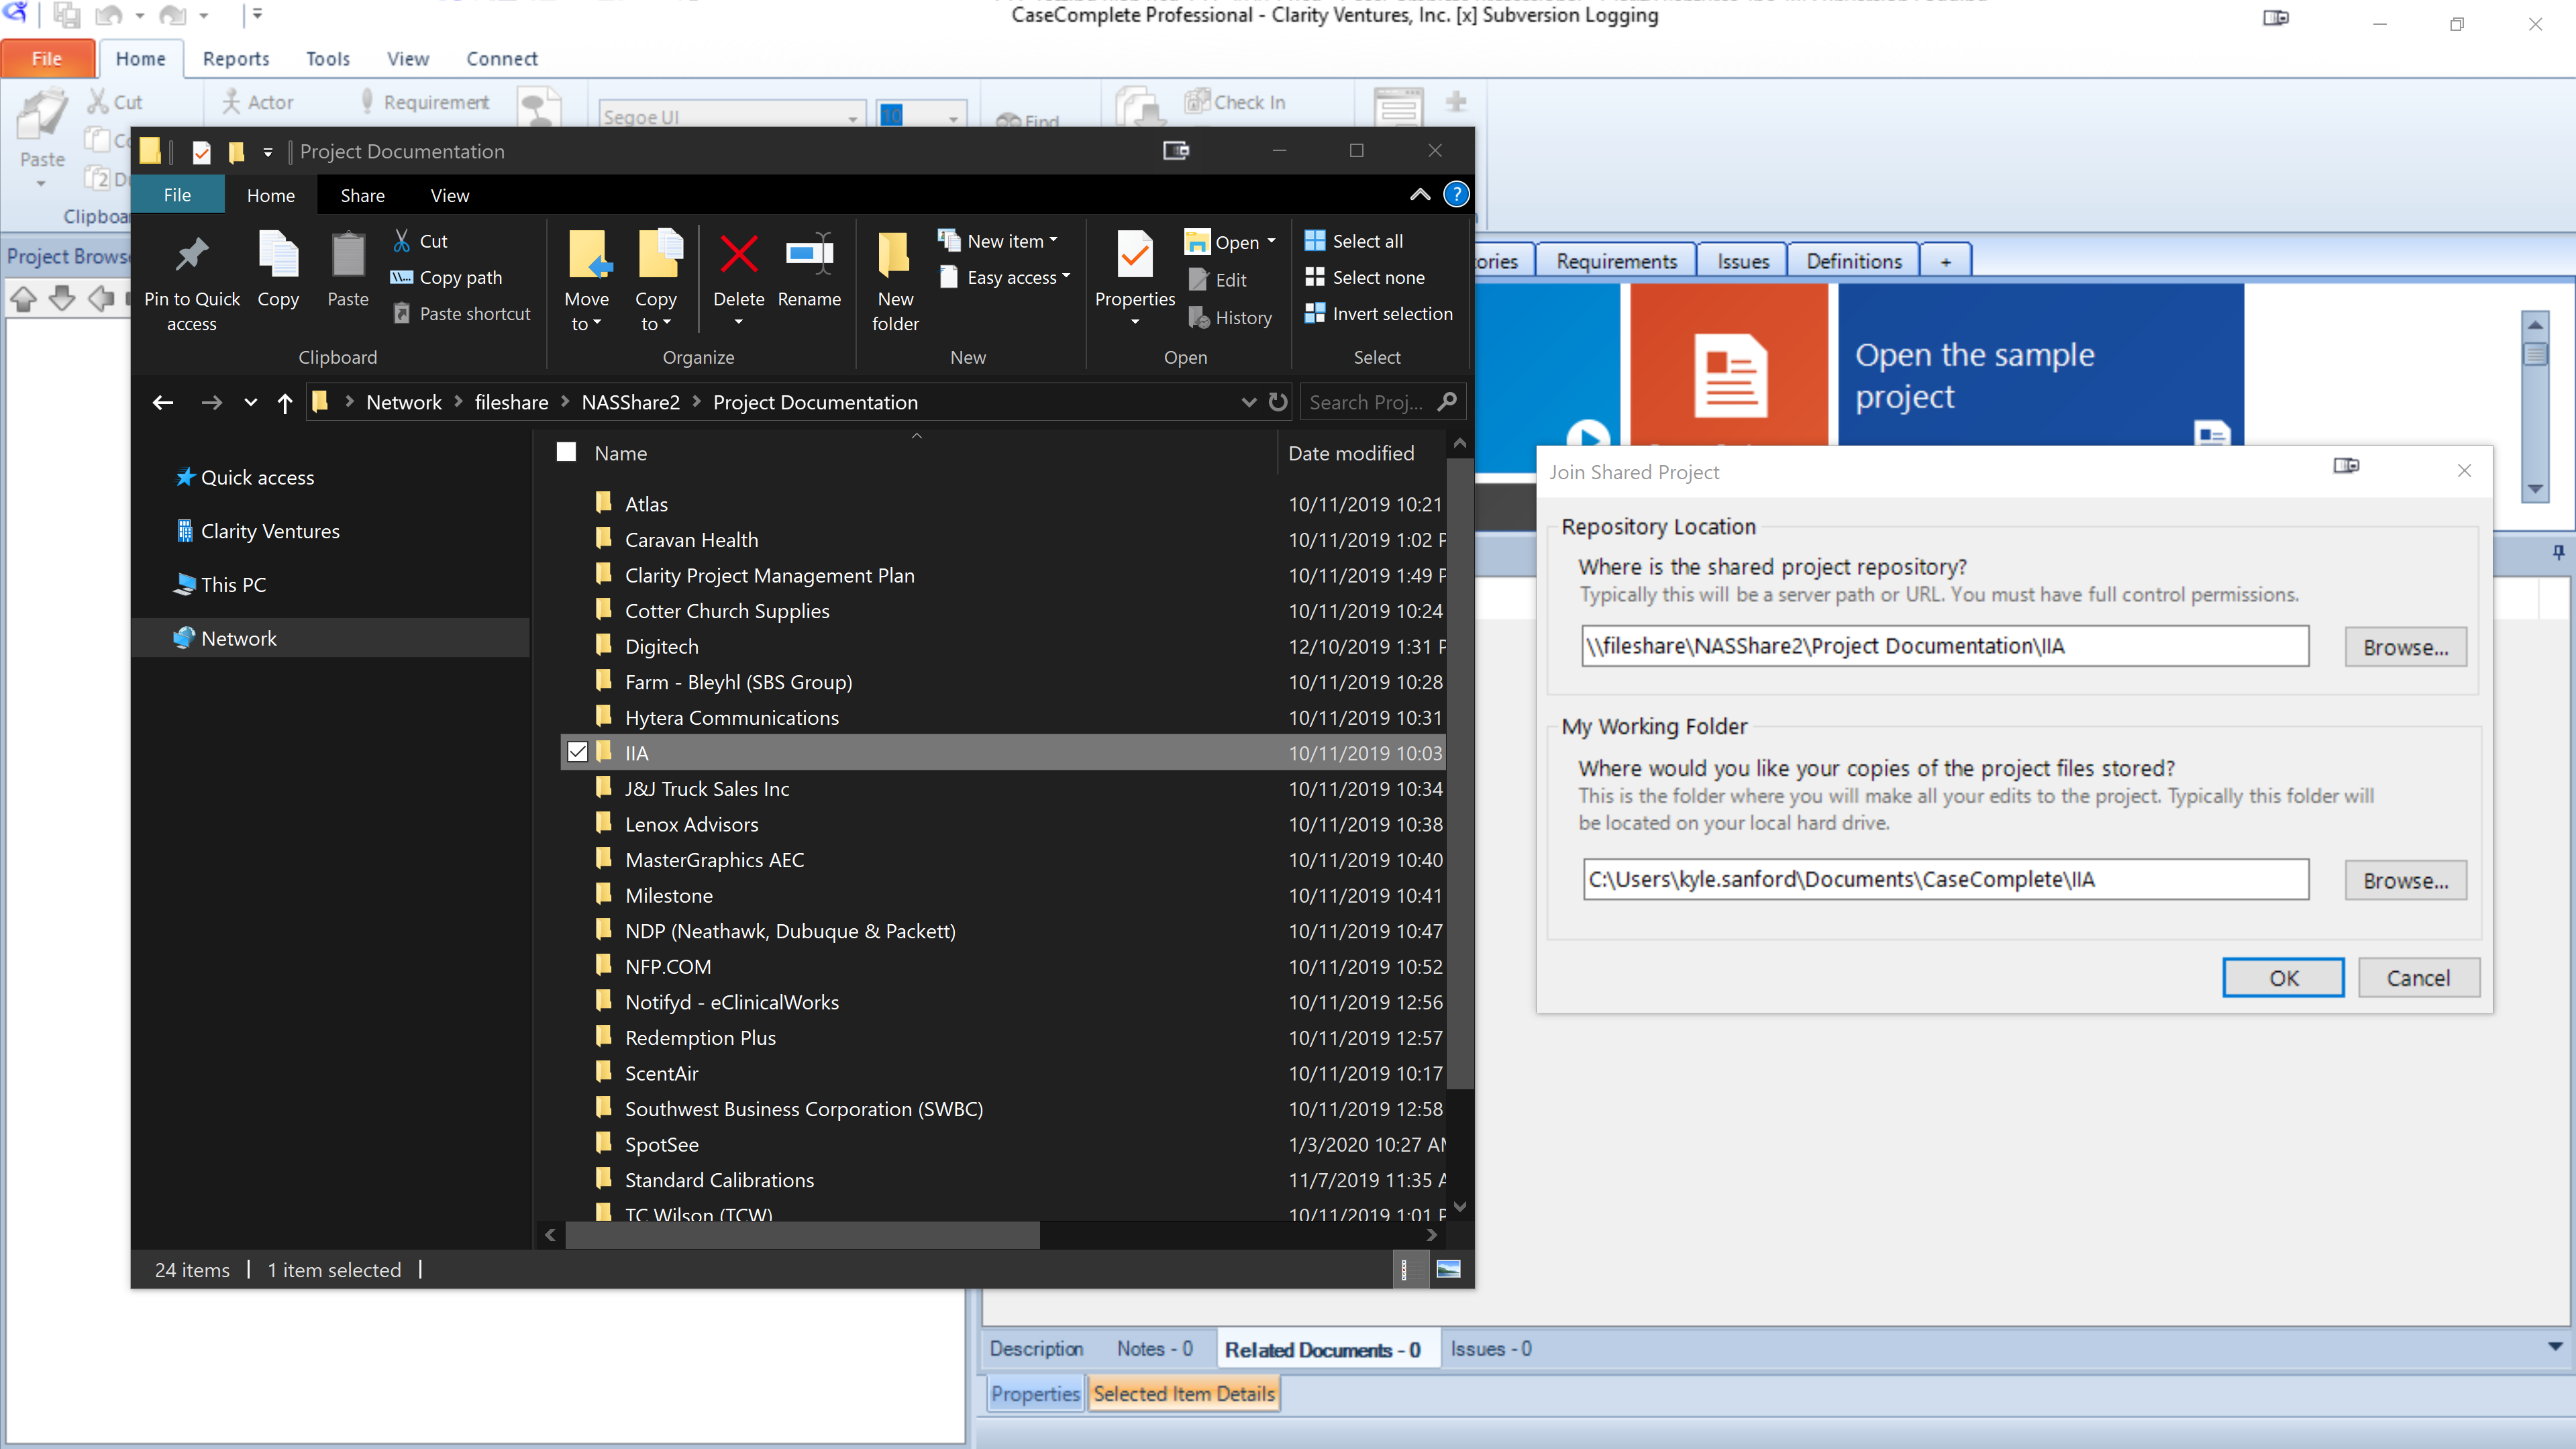Viewport: 2576px width, 1449px height.
Task: Add a Requirement in CaseComplete ribbon
Action: (x=424, y=102)
